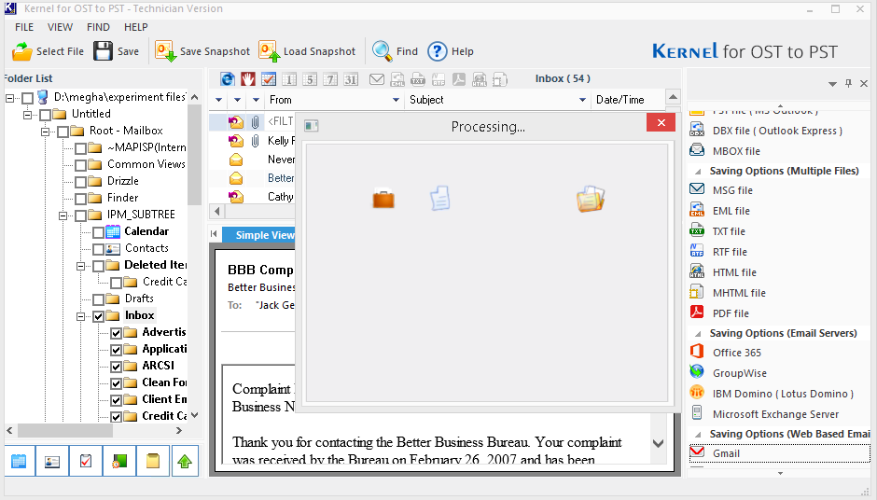Click Load Snapshot in the toolbar
This screenshot has width=877, height=500.
click(307, 51)
